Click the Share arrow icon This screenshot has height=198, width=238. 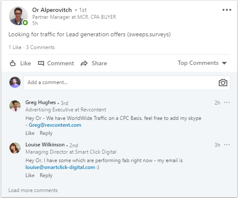84,64
